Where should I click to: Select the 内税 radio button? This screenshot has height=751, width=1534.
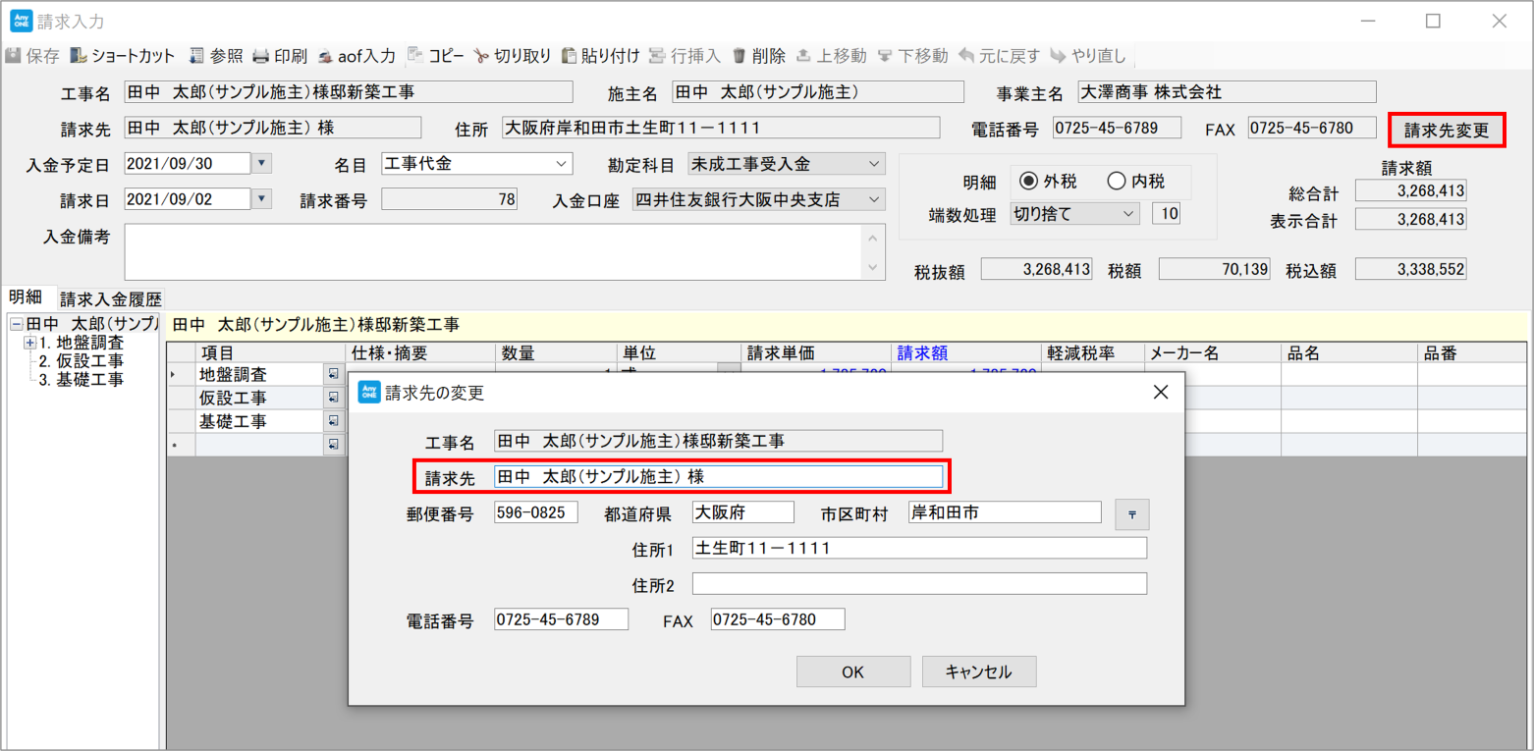coord(1115,181)
